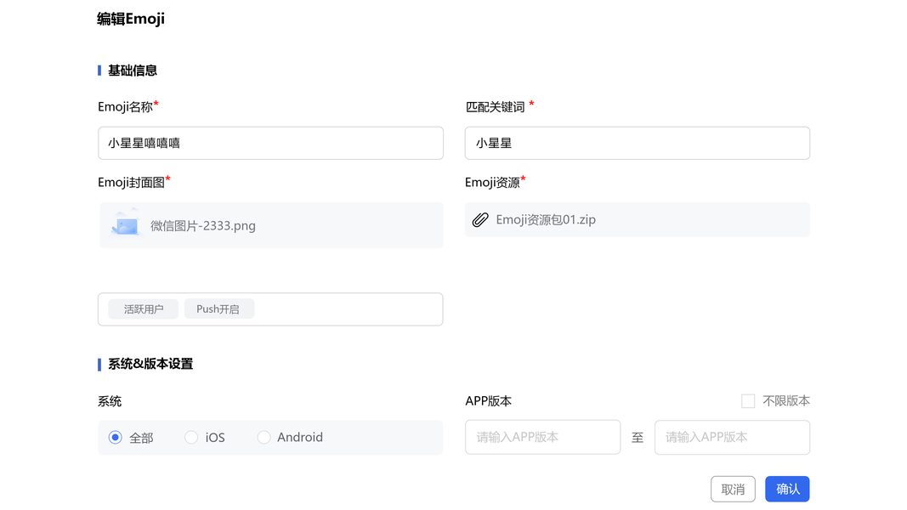Click the 编辑Emoji page title
This screenshot has height=510, width=907.
click(131, 19)
